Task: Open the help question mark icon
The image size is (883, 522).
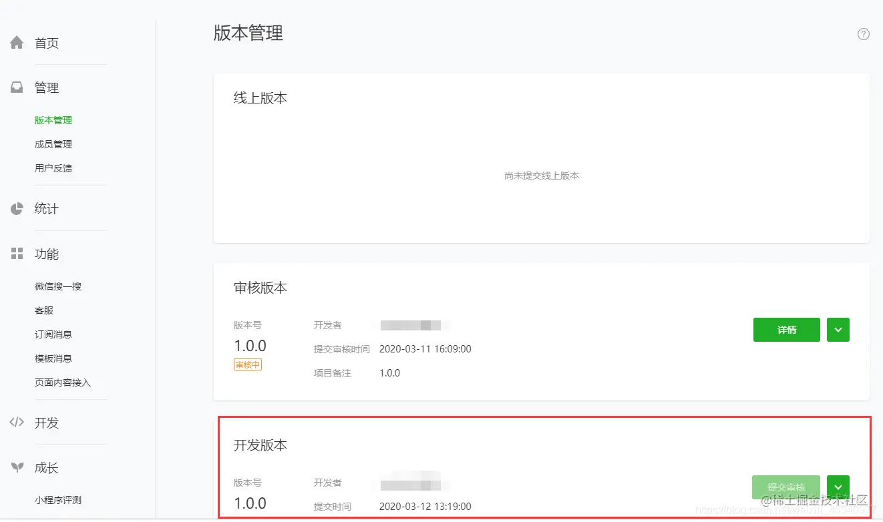Action: [x=864, y=33]
